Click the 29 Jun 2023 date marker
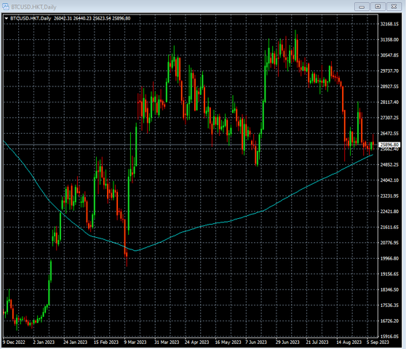Image resolution: width=406 pixels, height=349 pixels. pos(287,342)
